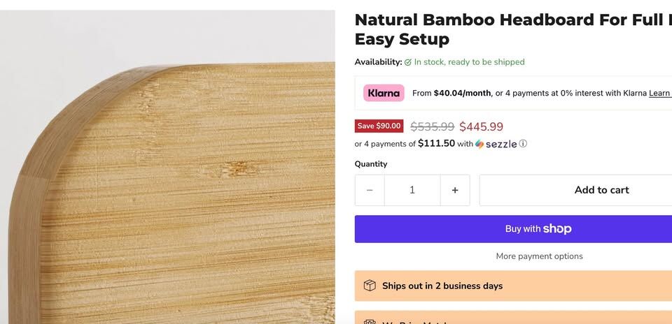Viewport: 672px width, 324px height.
Task: Add the bamboo headboard to cart
Action: click(x=601, y=190)
